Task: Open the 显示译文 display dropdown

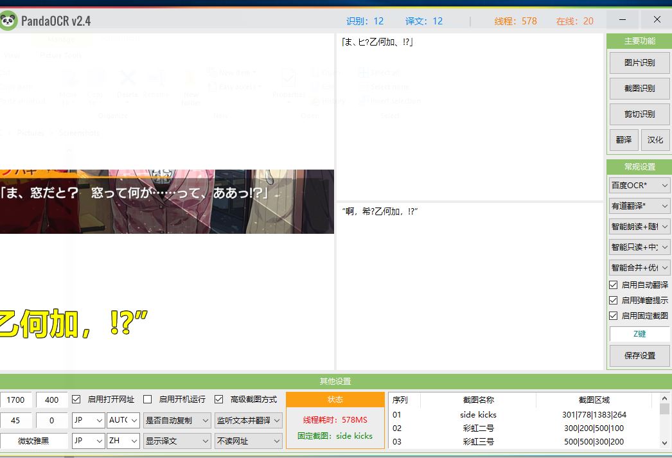Action: pyautogui.click(x=177, y=441)
